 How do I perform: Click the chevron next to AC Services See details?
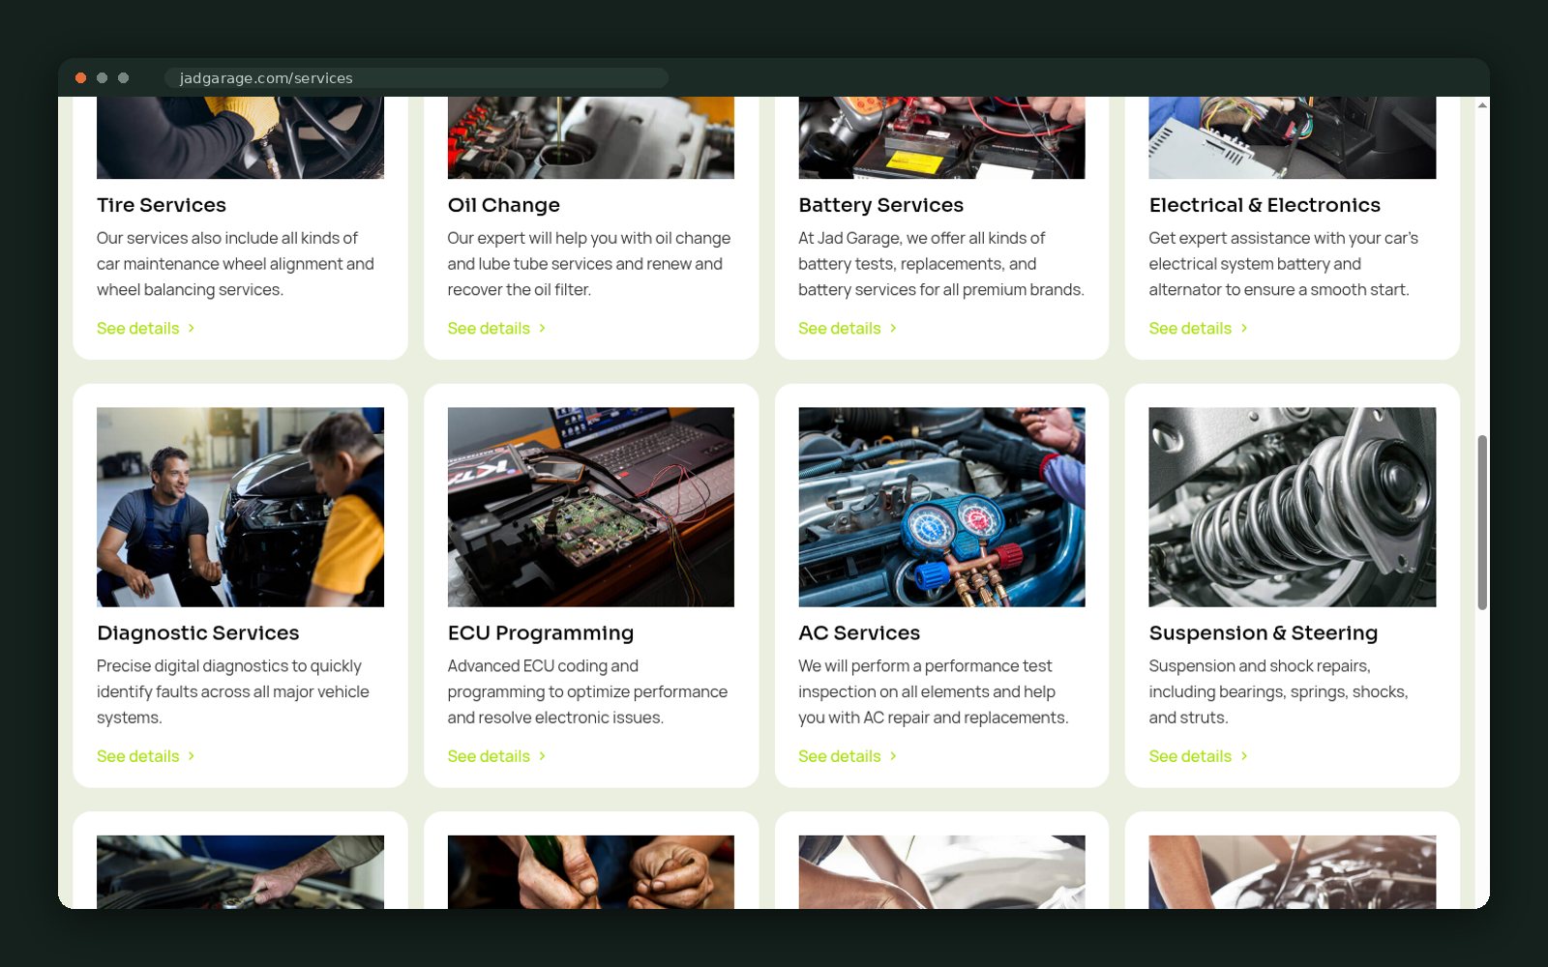893,756
